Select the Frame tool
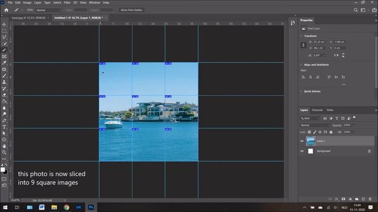Image resolution: width=378 pixels, height=212 pixels. pyautogui.click(x=4, y=57)
